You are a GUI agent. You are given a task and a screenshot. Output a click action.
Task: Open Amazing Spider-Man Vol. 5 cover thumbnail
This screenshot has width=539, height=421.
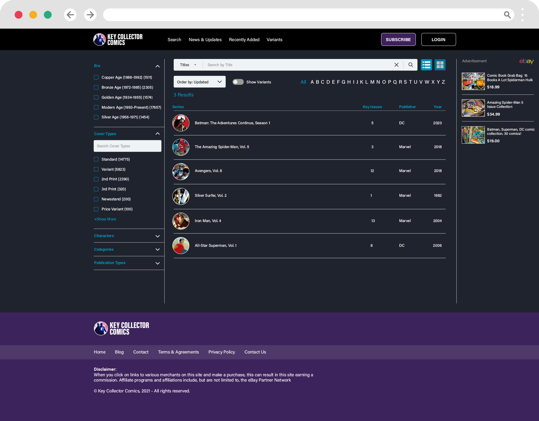[181, 147]
